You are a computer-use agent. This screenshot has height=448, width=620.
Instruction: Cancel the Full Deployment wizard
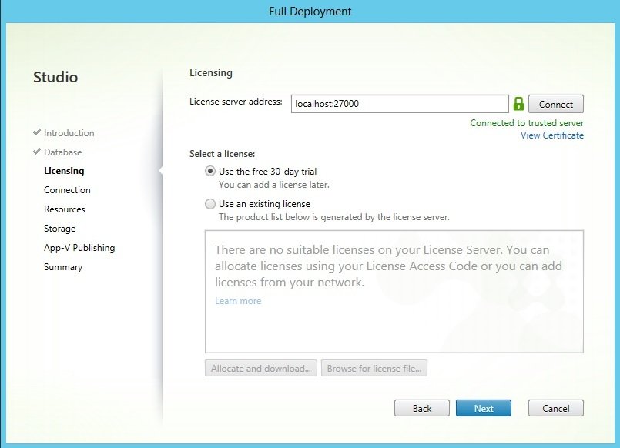555,408
